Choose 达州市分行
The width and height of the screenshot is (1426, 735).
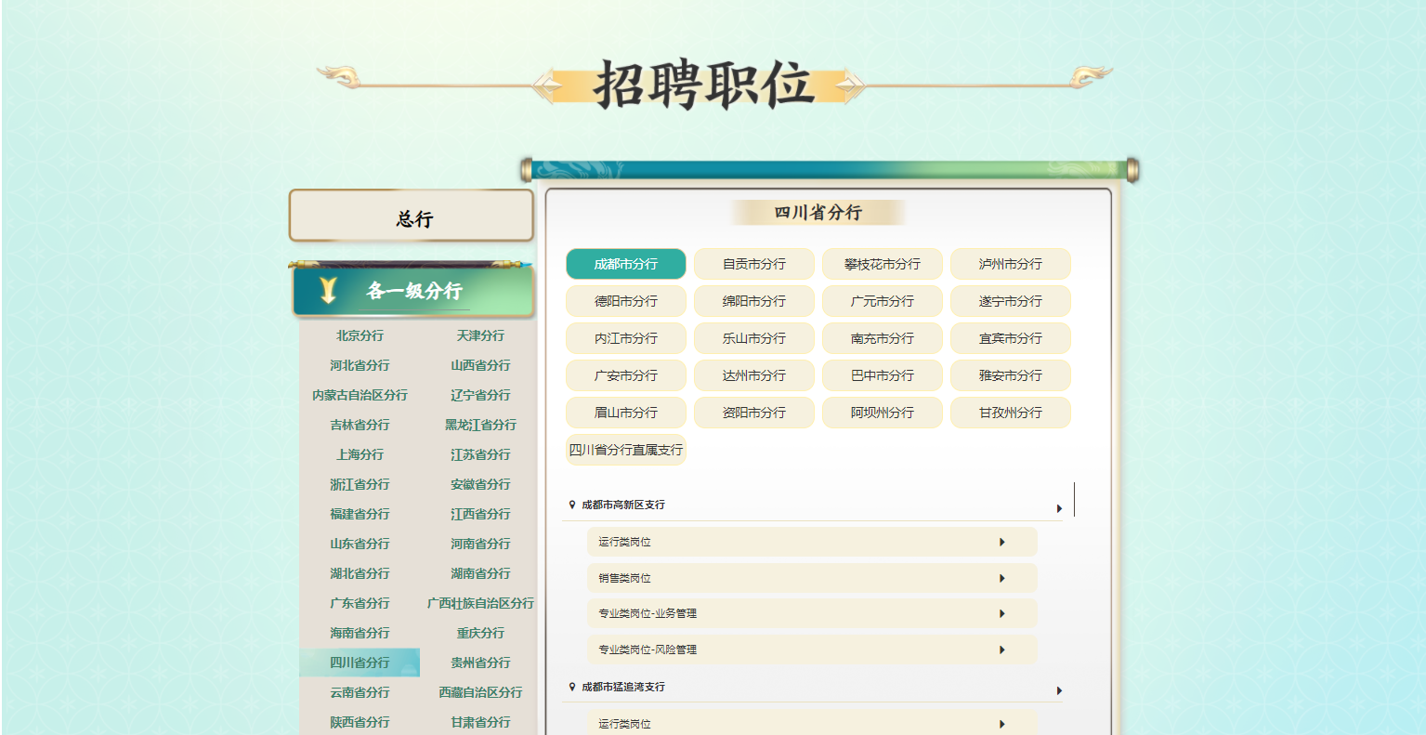click(x=754, y=375)
